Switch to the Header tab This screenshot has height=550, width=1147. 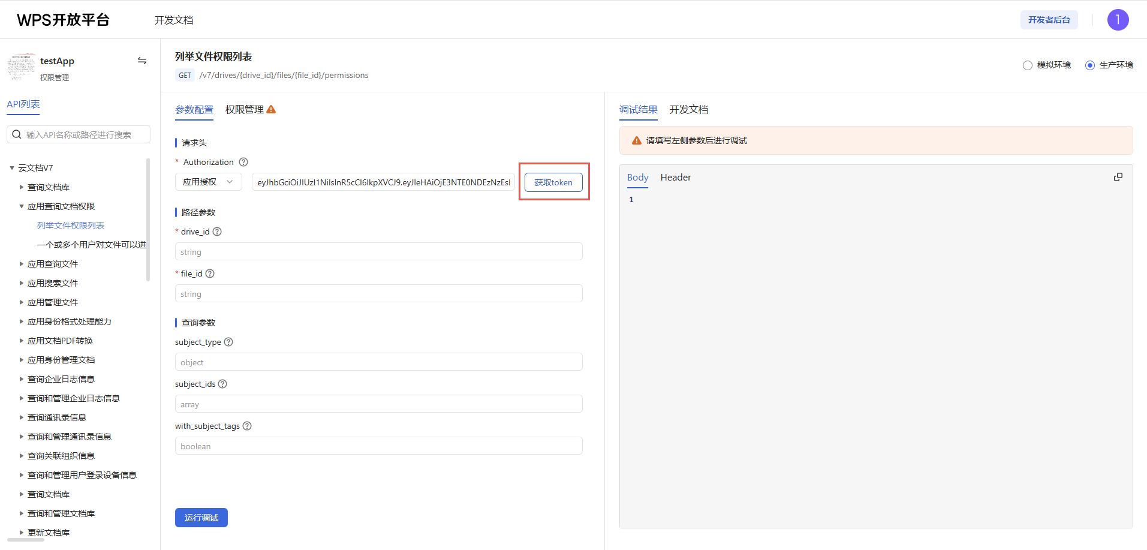676,178
